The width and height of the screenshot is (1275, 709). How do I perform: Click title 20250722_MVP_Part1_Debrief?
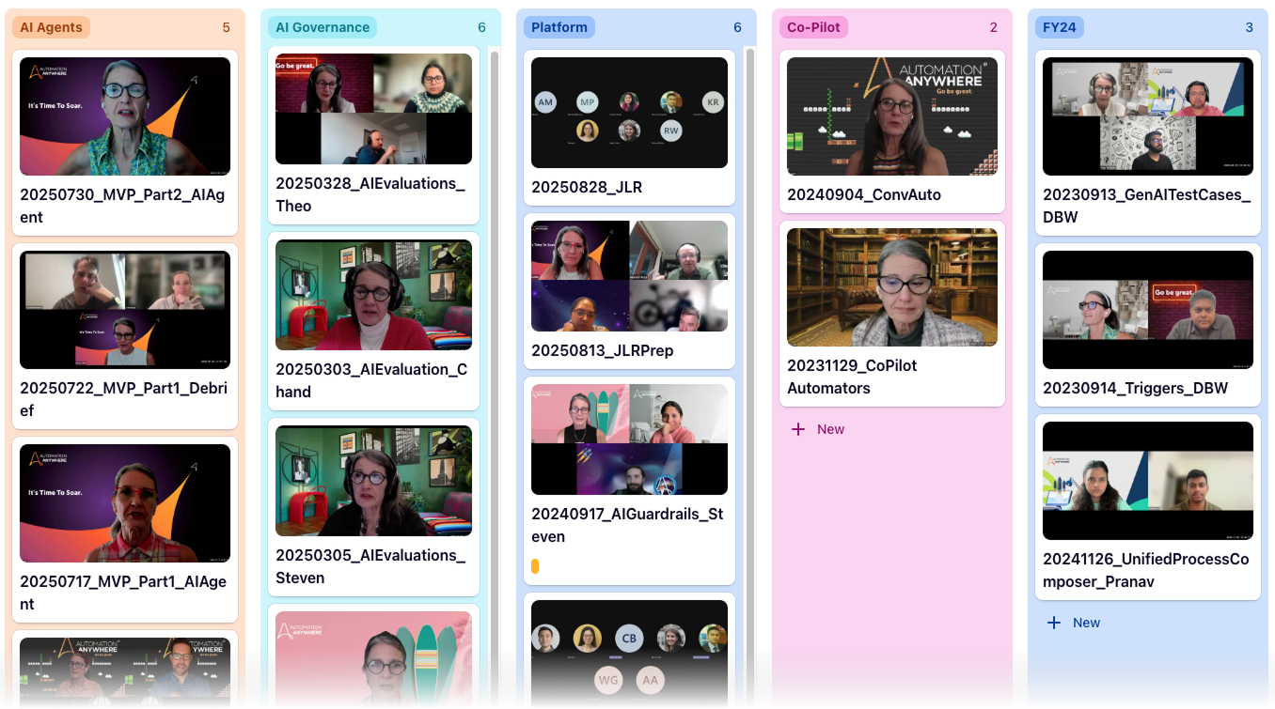click(x=123, y=399)
